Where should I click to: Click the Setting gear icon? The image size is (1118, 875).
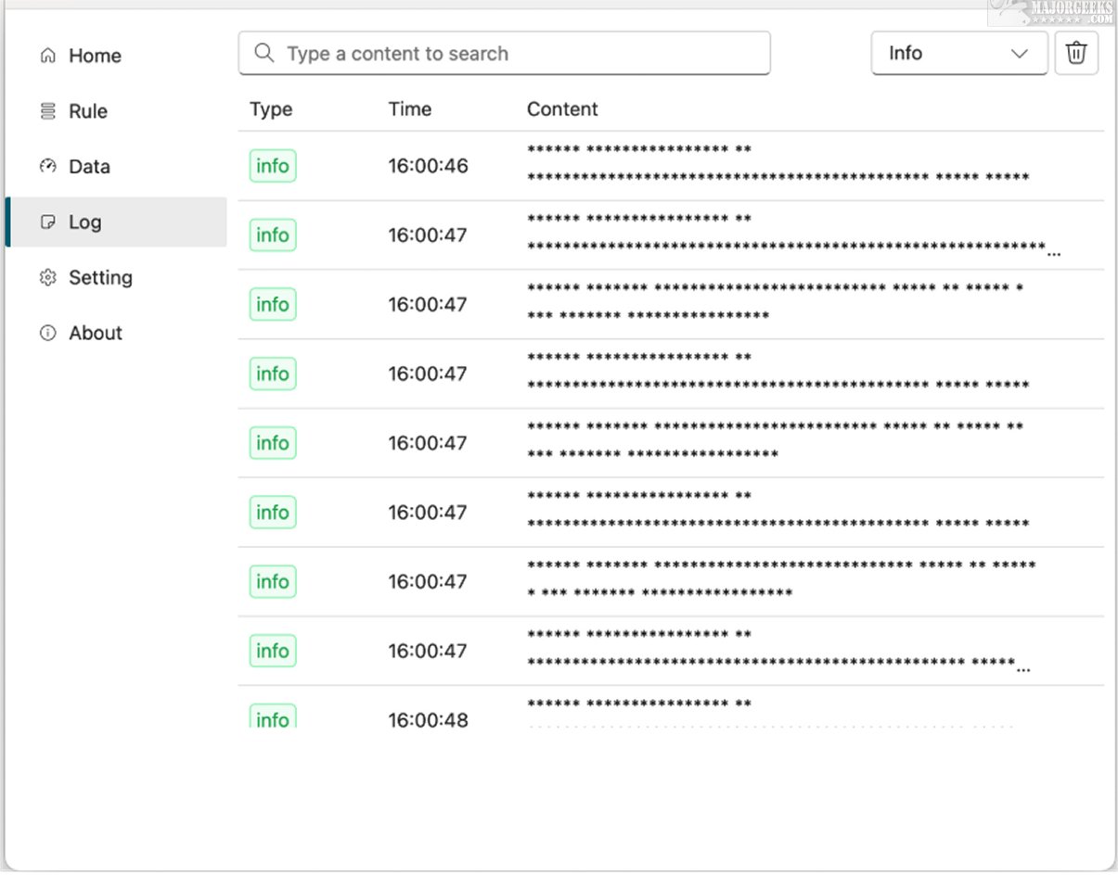48,278
